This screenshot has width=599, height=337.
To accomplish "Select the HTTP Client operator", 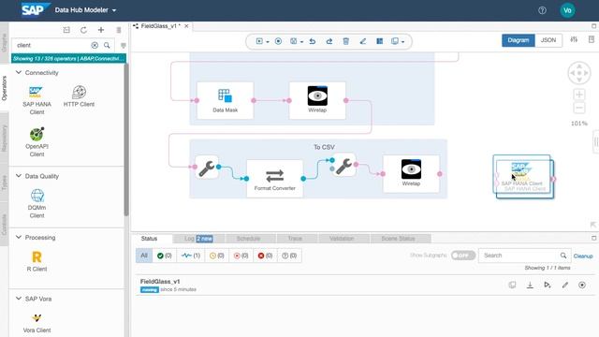I will pos(79,95).
